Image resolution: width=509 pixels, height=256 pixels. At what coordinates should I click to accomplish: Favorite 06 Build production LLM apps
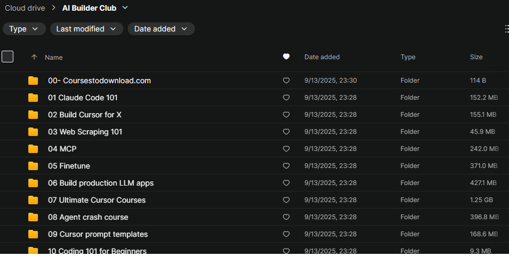[x=286, y=183]
